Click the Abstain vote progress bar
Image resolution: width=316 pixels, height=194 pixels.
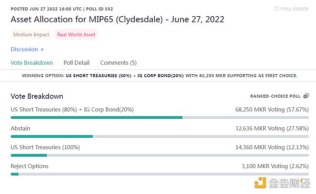[x=160, y=137]
